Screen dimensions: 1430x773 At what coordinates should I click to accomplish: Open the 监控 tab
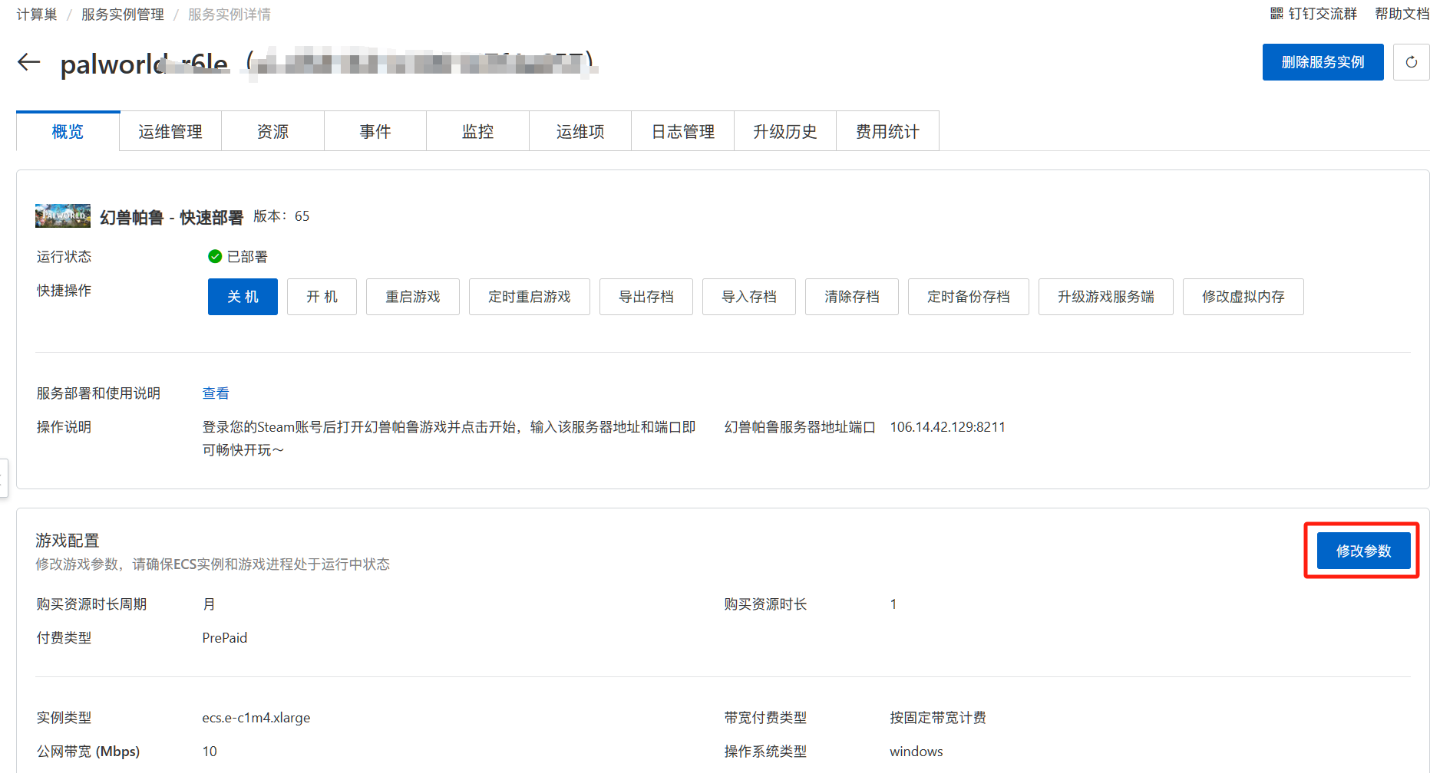pyautogui.click(x=477, y=131)
